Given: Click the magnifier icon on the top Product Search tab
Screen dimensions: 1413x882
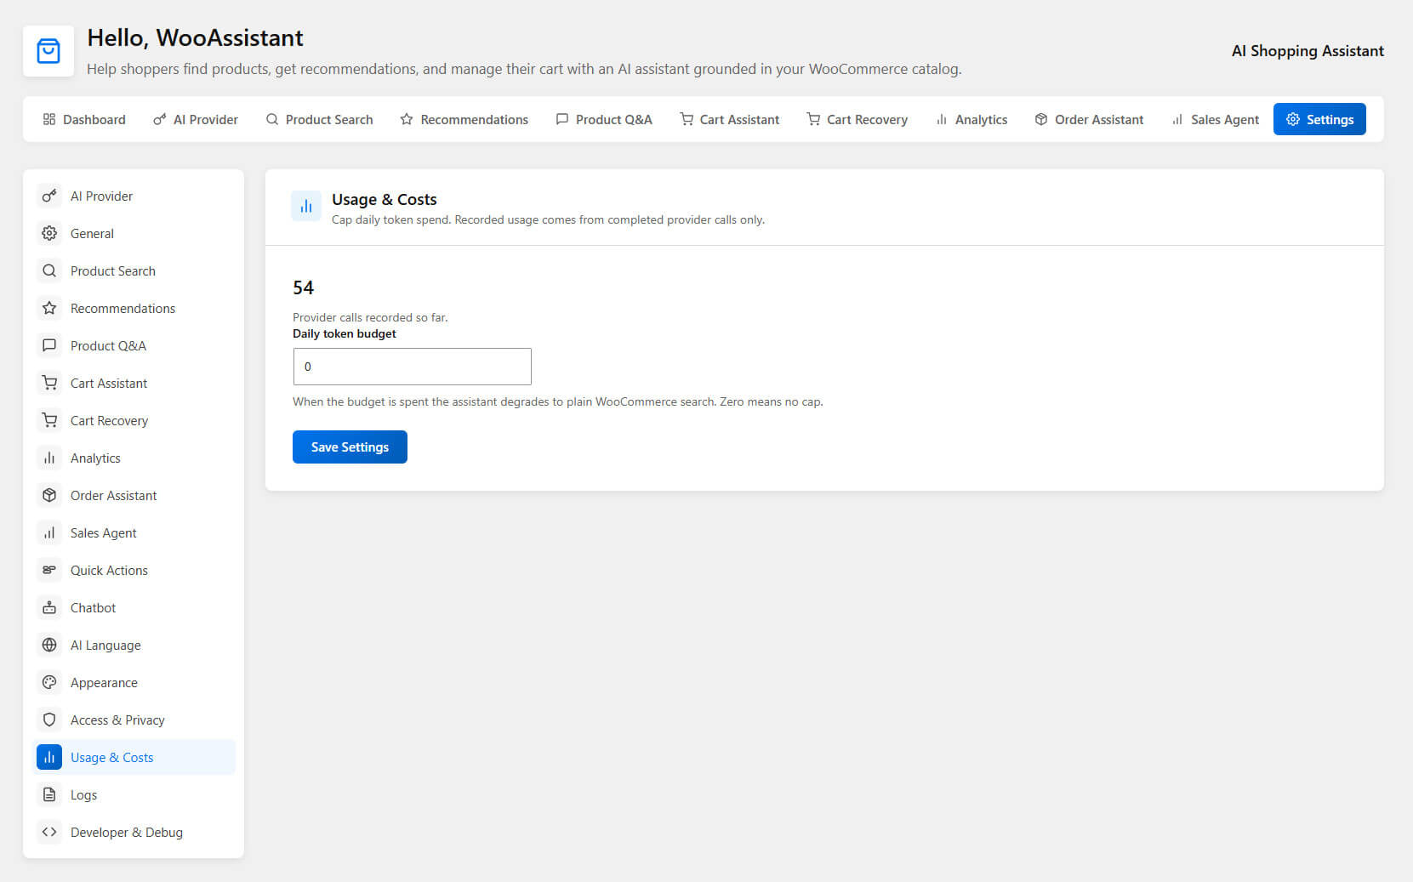Looking at the screenshot, I should point(272,119).
